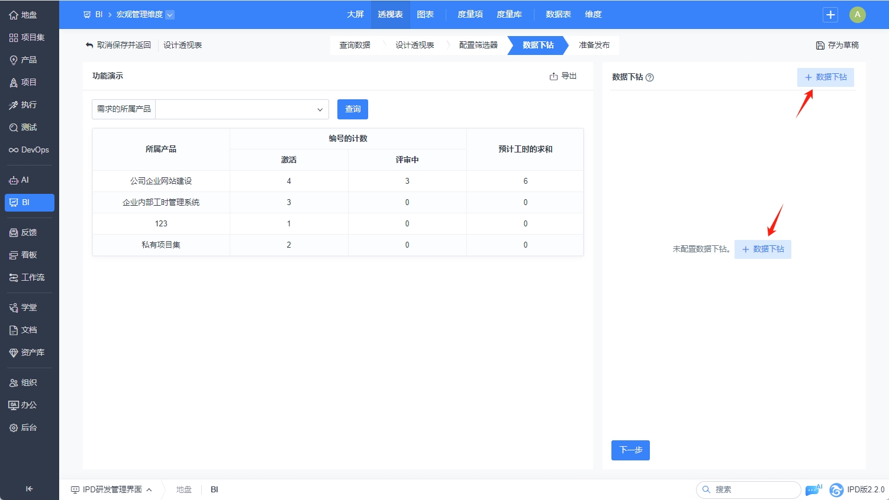Open the user avatar A menu
This screenshot has height=500, width=889.
(857, 15)
